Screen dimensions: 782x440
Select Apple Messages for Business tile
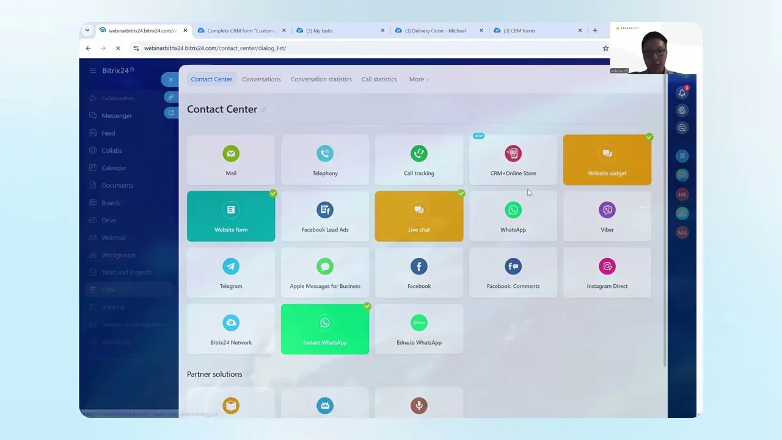[325, 273]
